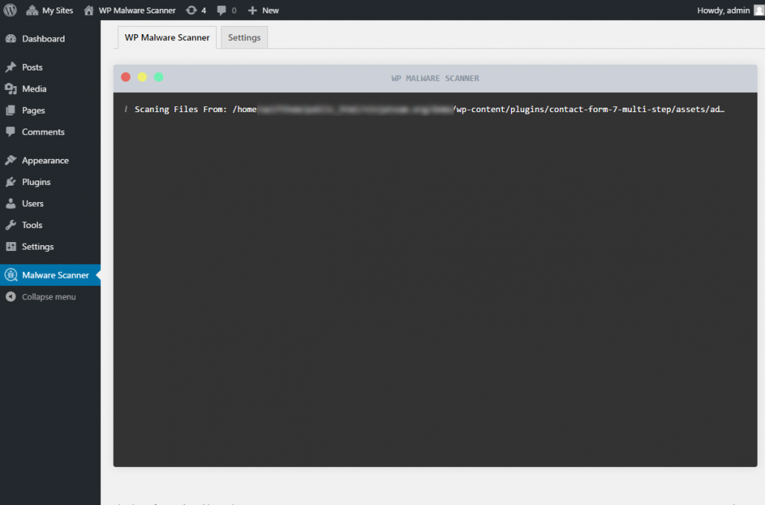
Task: Click the update count 4 in admin bar
Action: tap(204, 10)
